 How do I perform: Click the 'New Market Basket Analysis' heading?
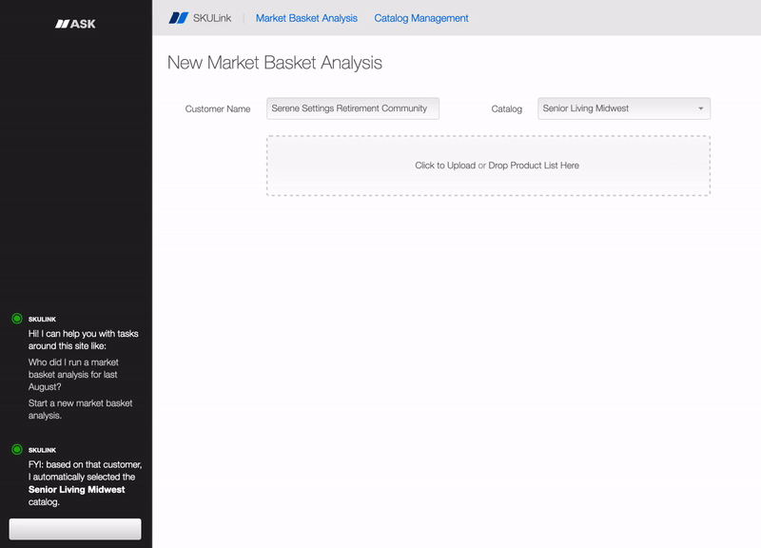point(274,63)
